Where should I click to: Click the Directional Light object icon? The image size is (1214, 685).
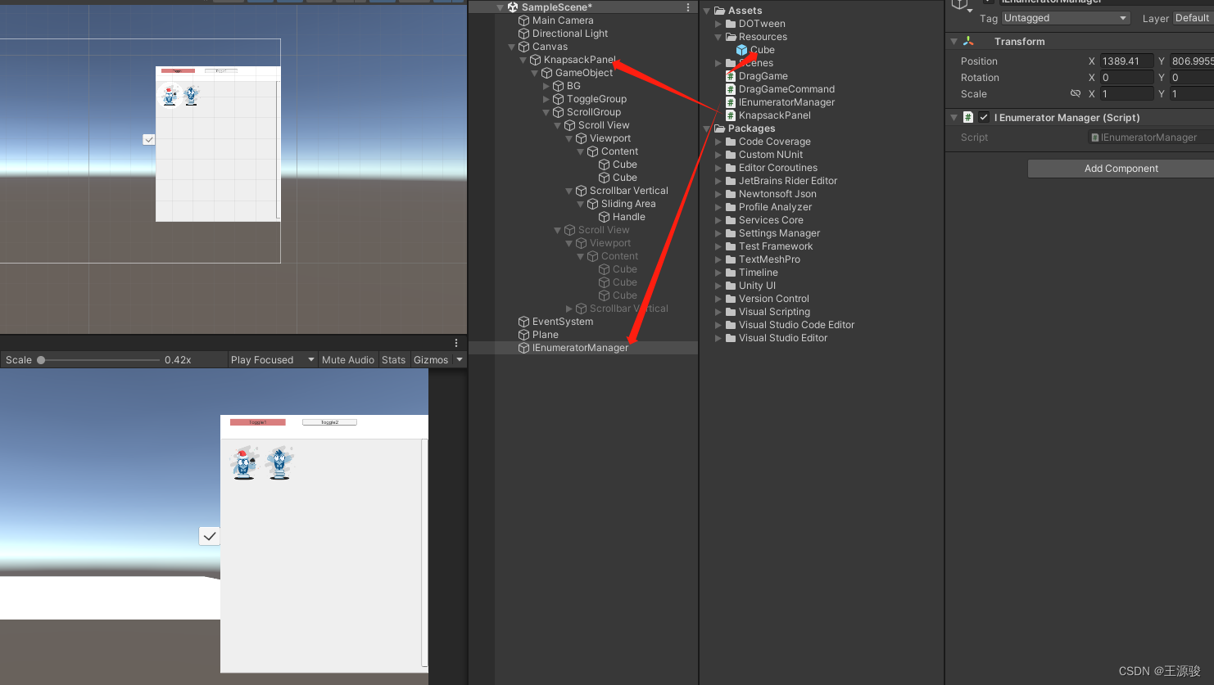click(x=524, y=34)
